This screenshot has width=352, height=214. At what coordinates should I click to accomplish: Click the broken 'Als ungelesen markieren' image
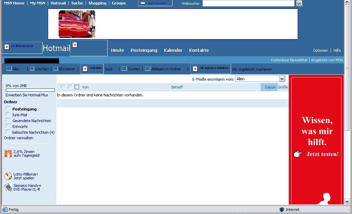click(211, 69)
